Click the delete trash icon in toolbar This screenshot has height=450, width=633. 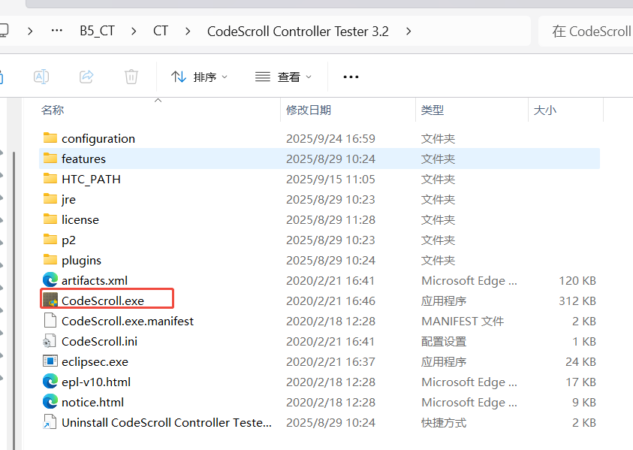[x=131, y=77]
